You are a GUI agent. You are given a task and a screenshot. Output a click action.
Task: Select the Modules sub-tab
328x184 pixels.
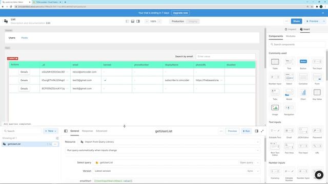[x=291, y=36]
